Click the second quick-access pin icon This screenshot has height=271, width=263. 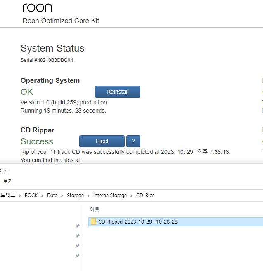78,236
